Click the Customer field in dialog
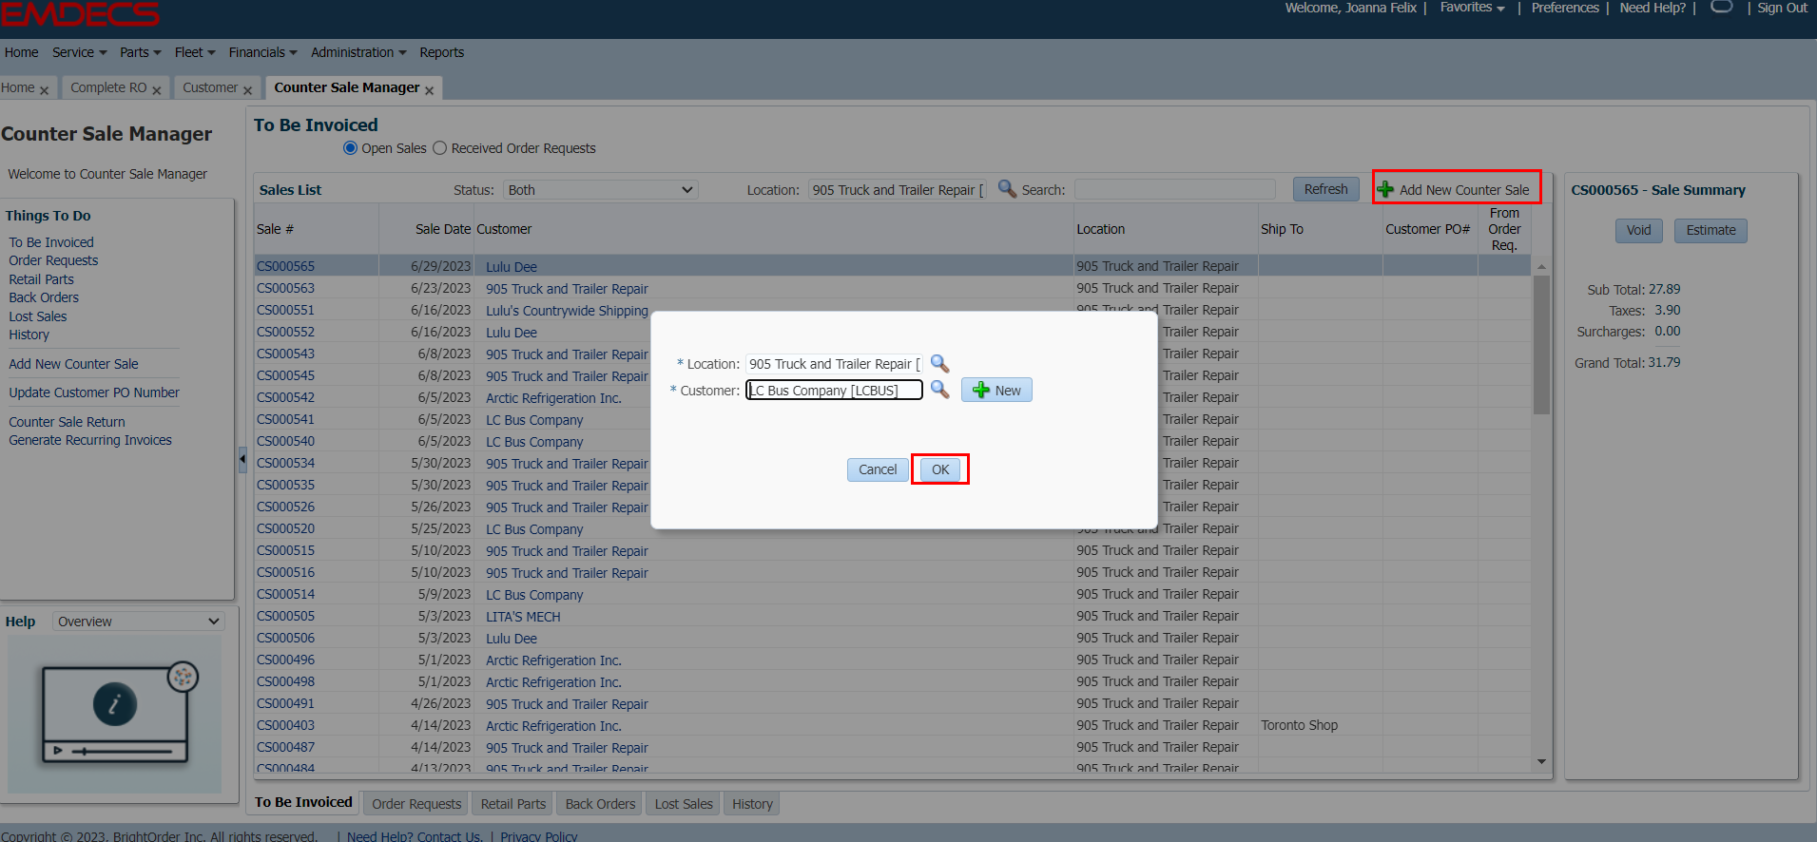 click(x=834, y=391)
